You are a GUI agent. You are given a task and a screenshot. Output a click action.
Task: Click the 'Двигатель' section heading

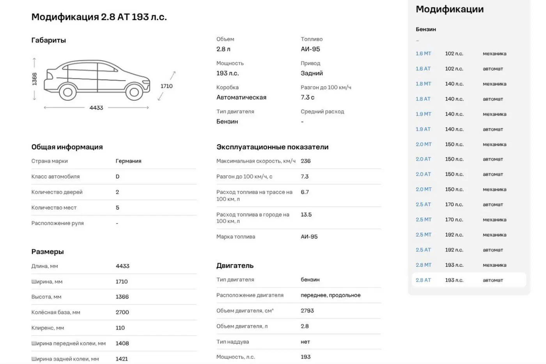click(235, 266)
